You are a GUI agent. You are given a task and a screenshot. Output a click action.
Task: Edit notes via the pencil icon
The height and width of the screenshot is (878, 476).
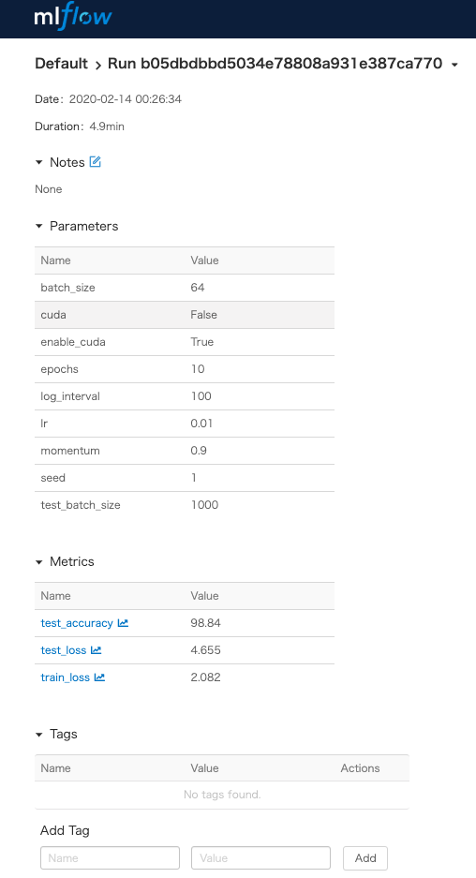(96, 162)
